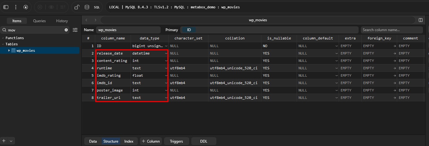Screen dimensions: 429x146
Task: Collapse the Functions tree section
Action: (x=3, y=38)
